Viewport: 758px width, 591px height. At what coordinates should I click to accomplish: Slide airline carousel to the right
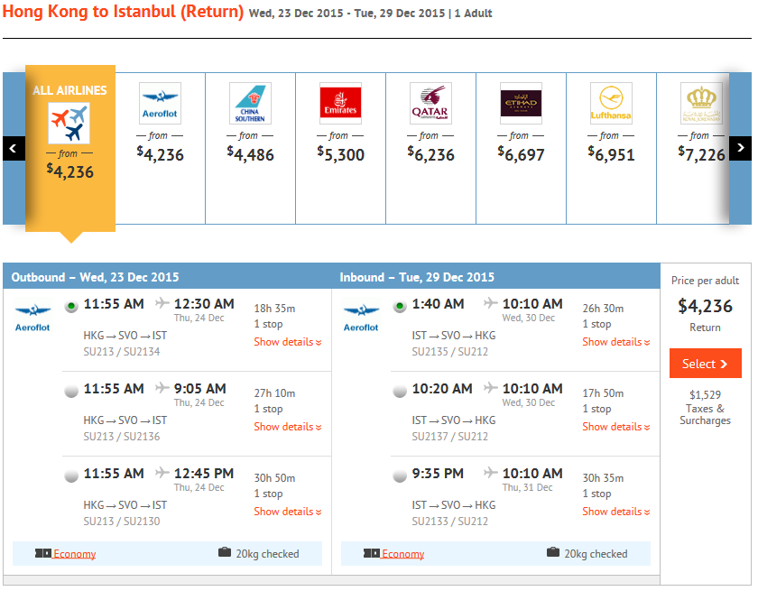click(x=740, y=148)
